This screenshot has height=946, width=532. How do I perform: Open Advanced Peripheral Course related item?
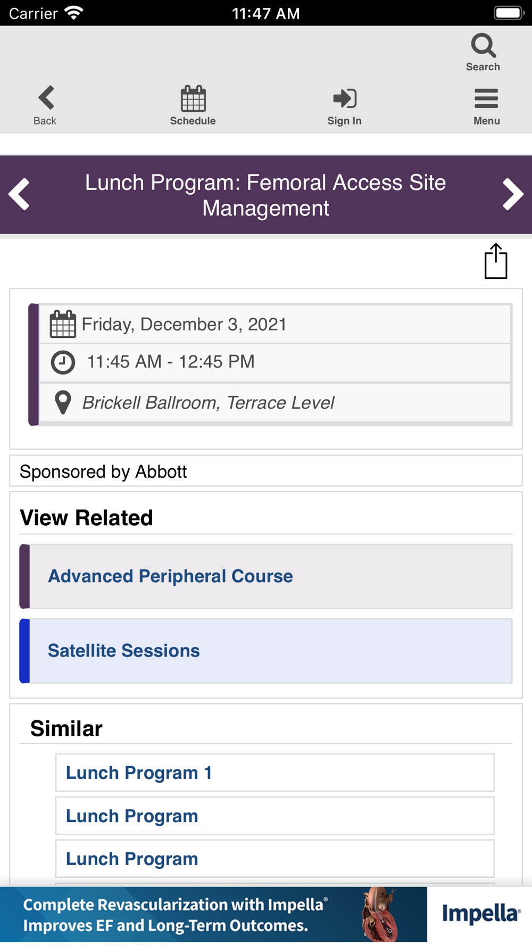coord(170,576)
